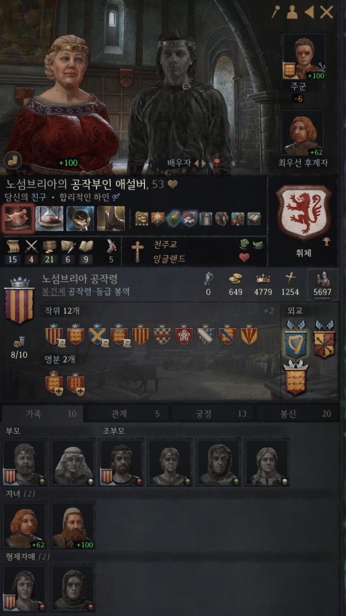
Task: Cycle spouse with the right arrow
Action: [204, 163]
